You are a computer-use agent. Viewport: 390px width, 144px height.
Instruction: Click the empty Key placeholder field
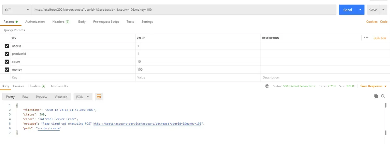coord(73,78)
